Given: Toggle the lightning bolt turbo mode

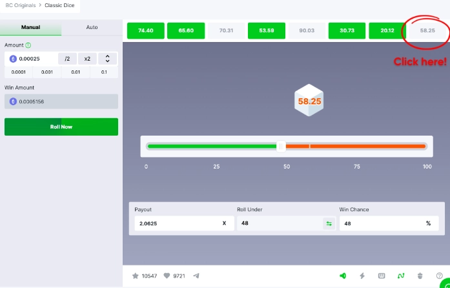Looking at the screenshot, I should point(362,276).
